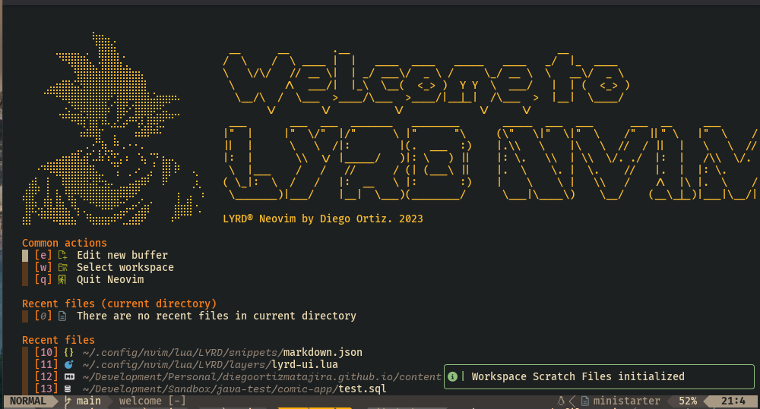Click the [12] index label

click(46, 376)
